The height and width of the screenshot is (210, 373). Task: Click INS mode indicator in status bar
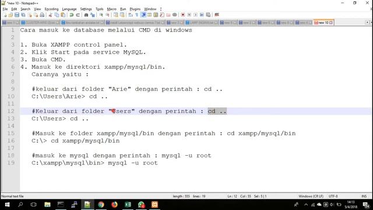(x=364, y=196)
